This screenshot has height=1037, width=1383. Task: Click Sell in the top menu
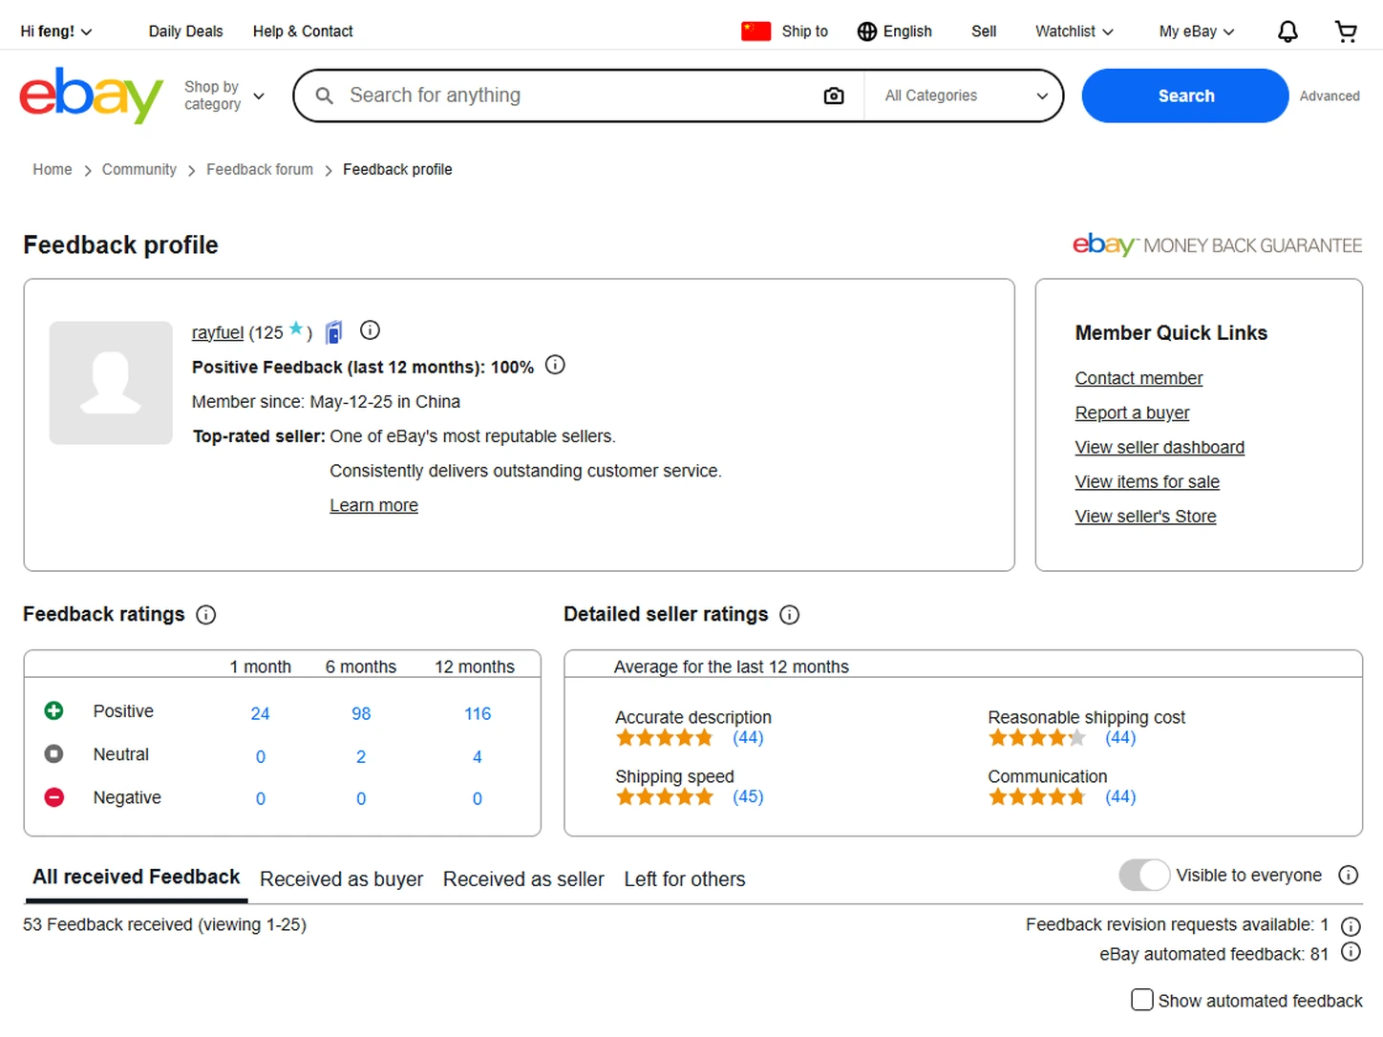click(x=984, y=32)
